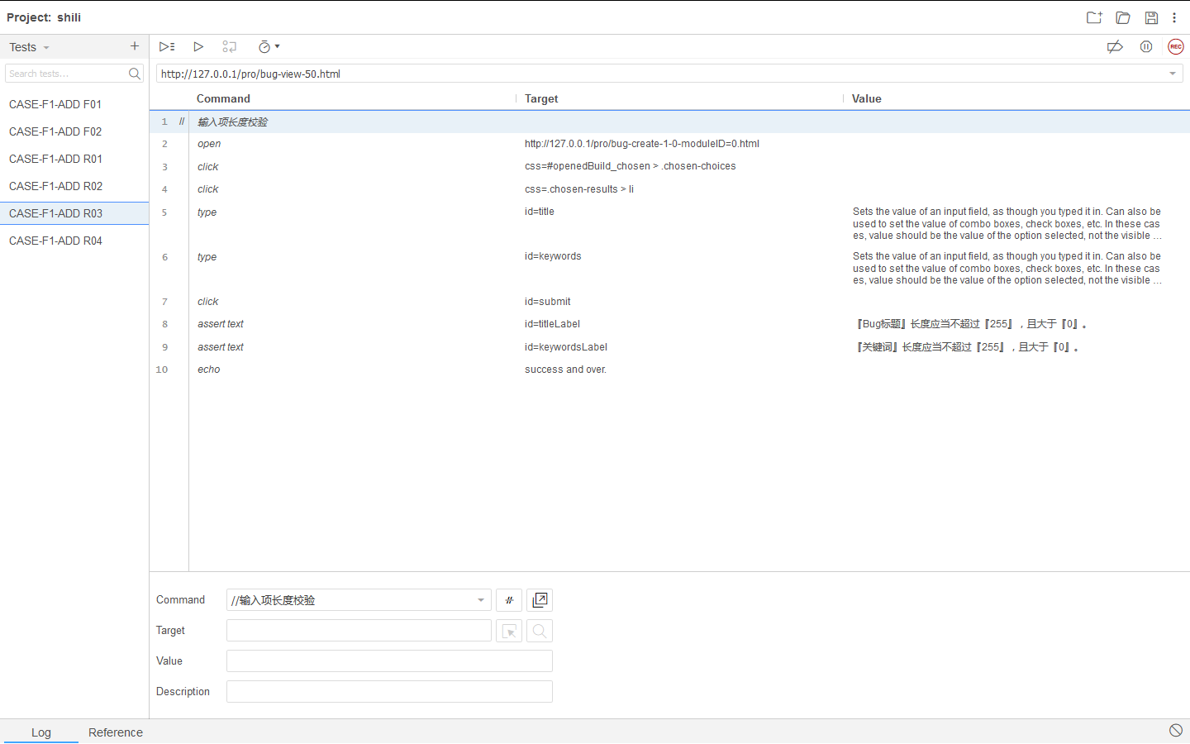Run all tests in the suite
The height and width of the screenshot is (744, 1190).
pyautogui.click(x=166, y=46)
